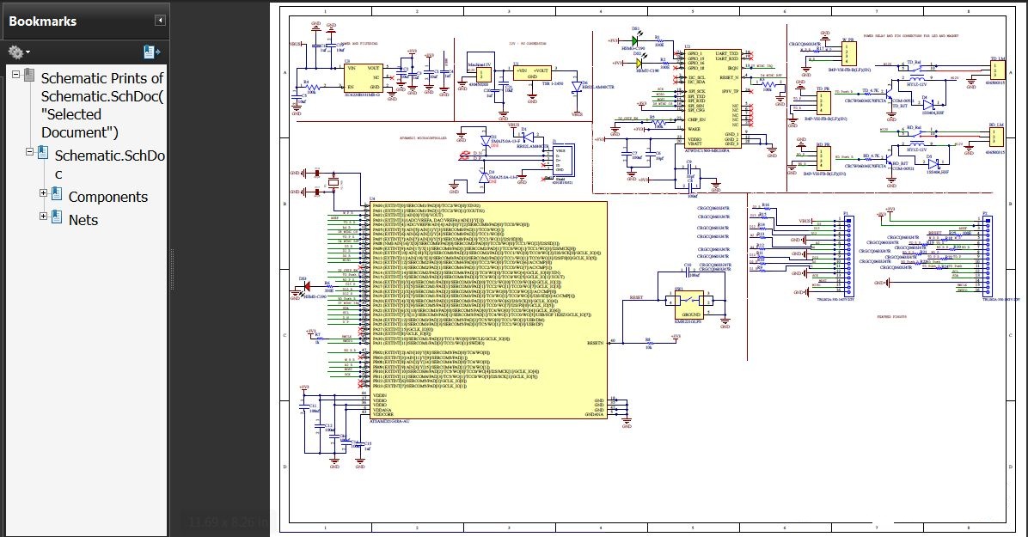This screenshot has height=537, width=1028.
Task: Click the RD_PR four-pin connector
Action: click(x=824, y=158)
